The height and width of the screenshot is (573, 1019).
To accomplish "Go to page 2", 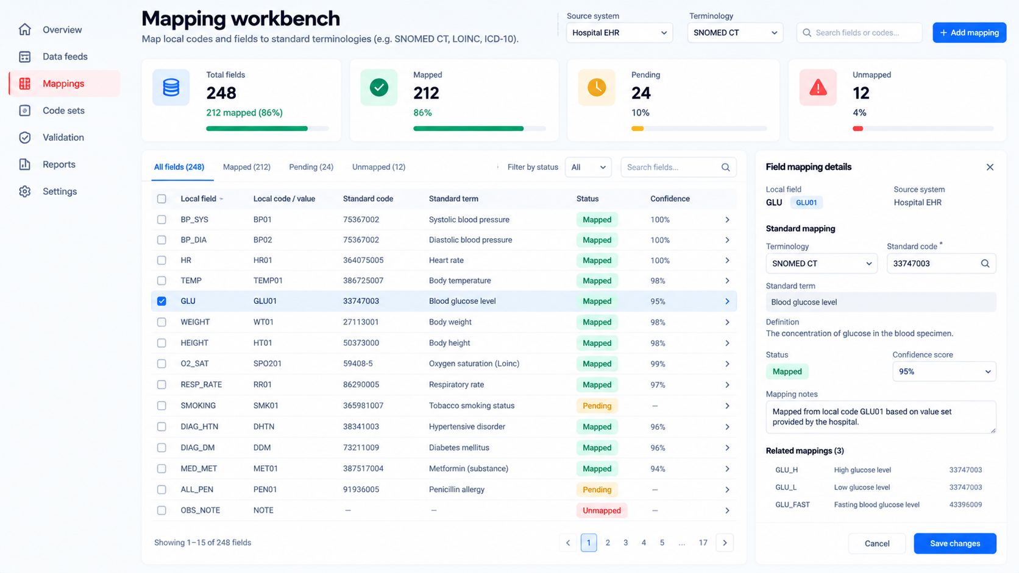I will pyautogui.click(x=608, y=543).
